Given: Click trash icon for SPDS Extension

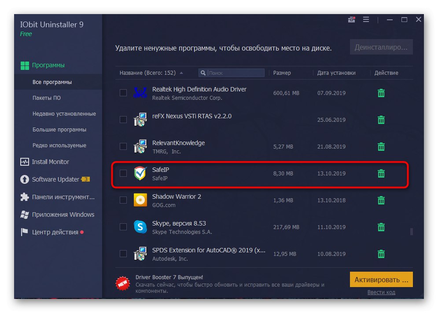Looking at the screenshot, I should click(x=381, y=254).
